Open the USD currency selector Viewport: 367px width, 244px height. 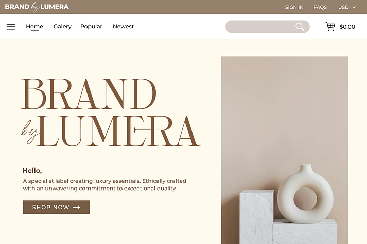[347, 7]
